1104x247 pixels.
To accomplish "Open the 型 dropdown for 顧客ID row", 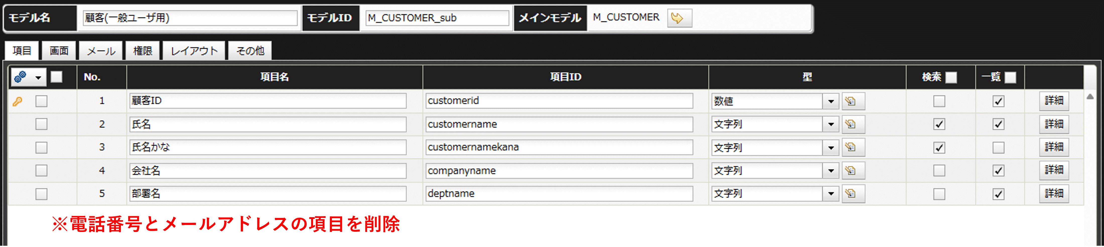I will 831,101.
